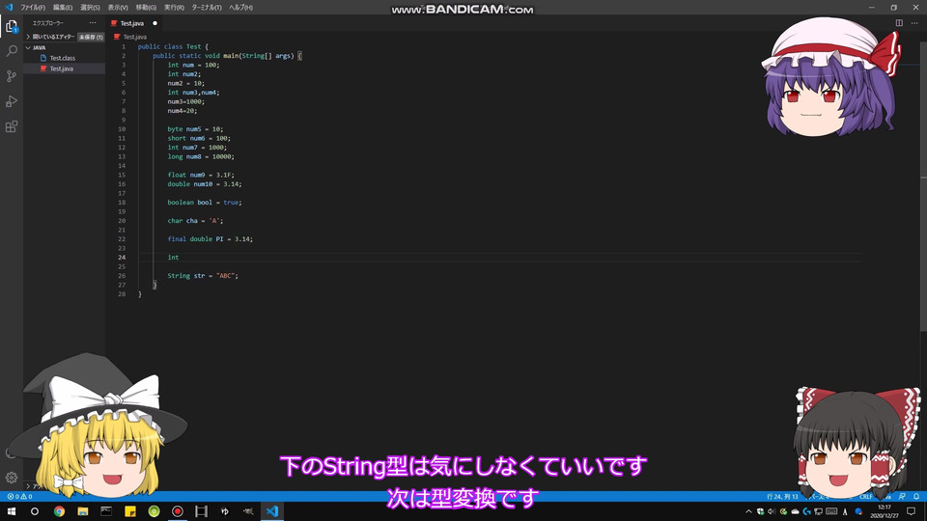
Task: Open the Run and Debug view
Action: [x=12, y=101]
